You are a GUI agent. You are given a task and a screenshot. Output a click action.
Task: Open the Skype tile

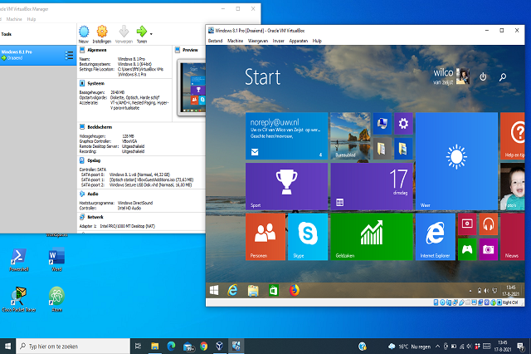(x=308, y=237)
